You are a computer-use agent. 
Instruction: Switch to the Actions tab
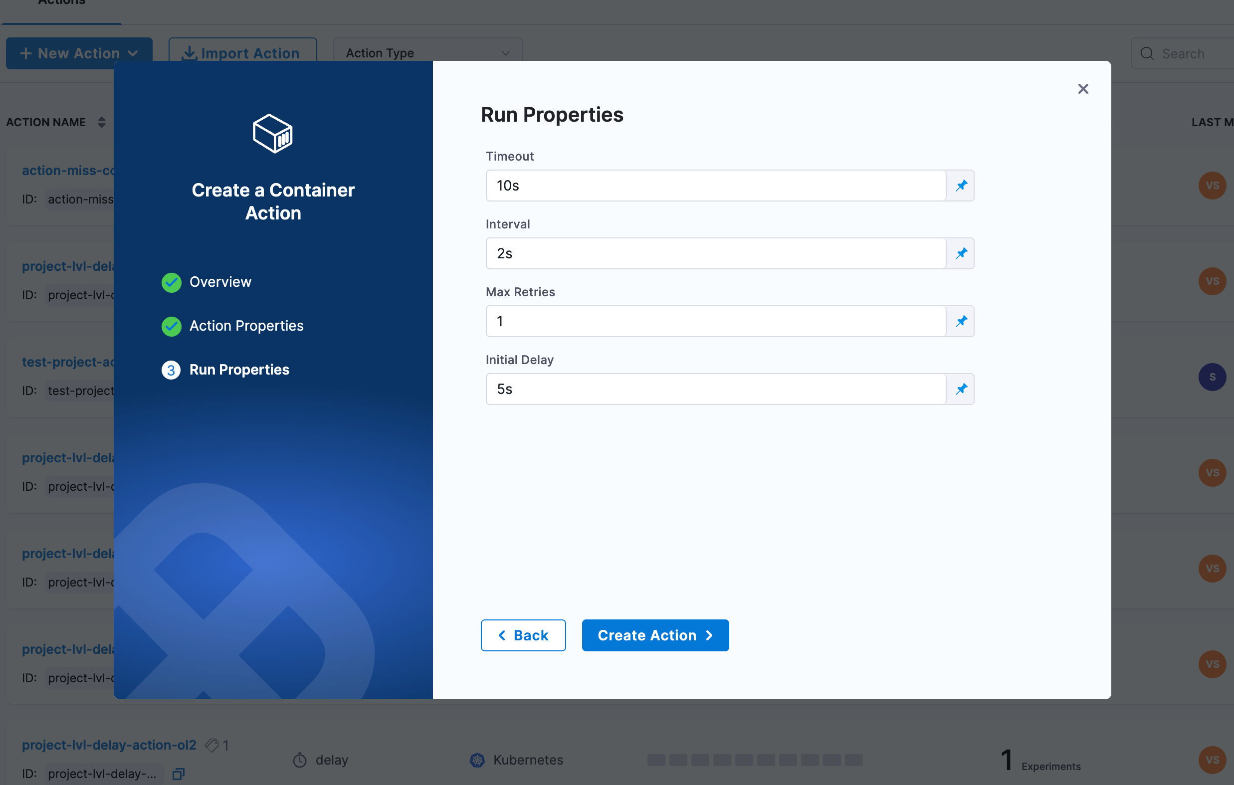coord(60,4)
